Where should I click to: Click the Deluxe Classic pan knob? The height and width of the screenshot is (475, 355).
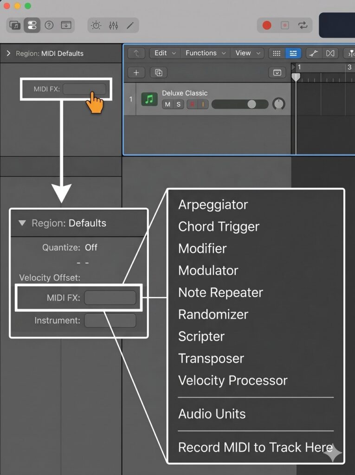278,104
